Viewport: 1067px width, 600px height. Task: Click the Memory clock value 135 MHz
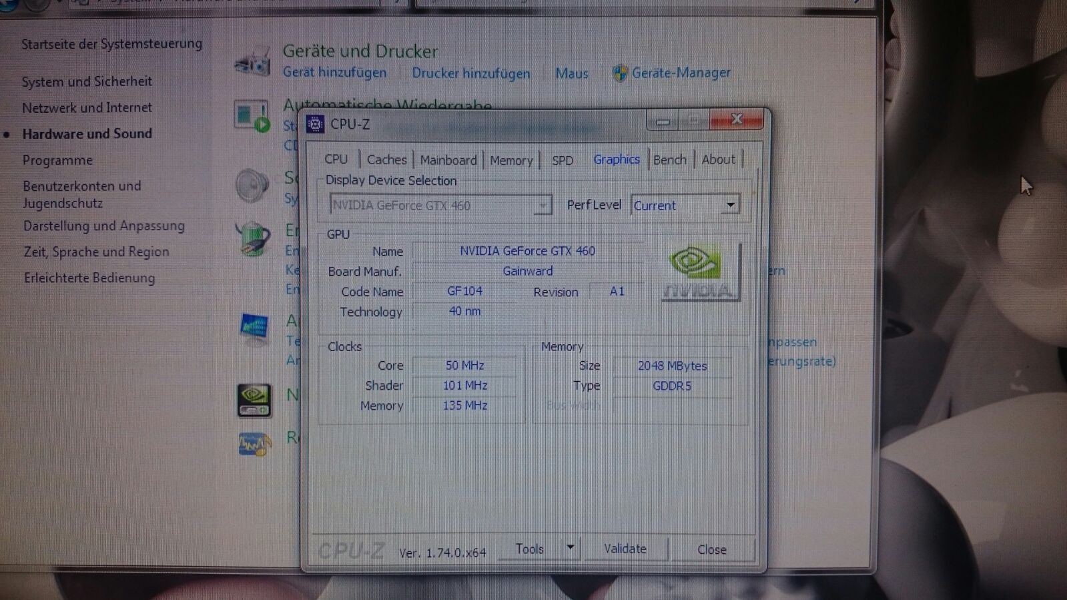[x=465, y=405]
